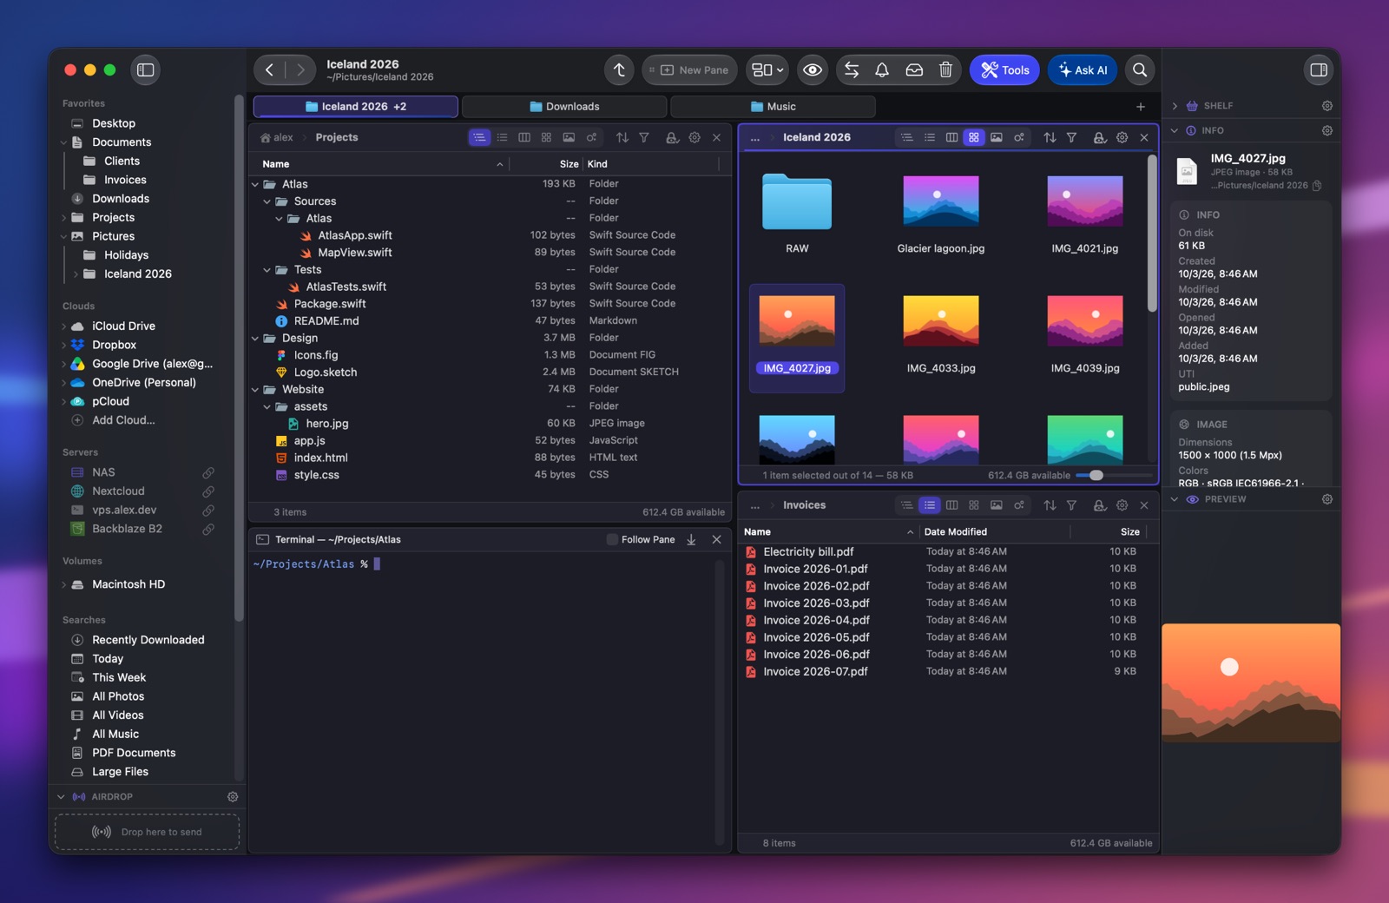Open AirDrop settings gear

click(x=233, y=797)
